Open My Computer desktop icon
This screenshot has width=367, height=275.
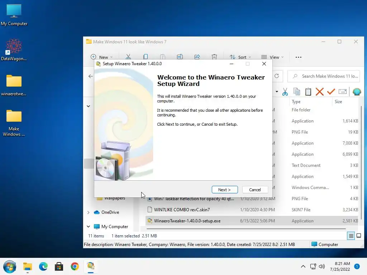pos(14,15)
